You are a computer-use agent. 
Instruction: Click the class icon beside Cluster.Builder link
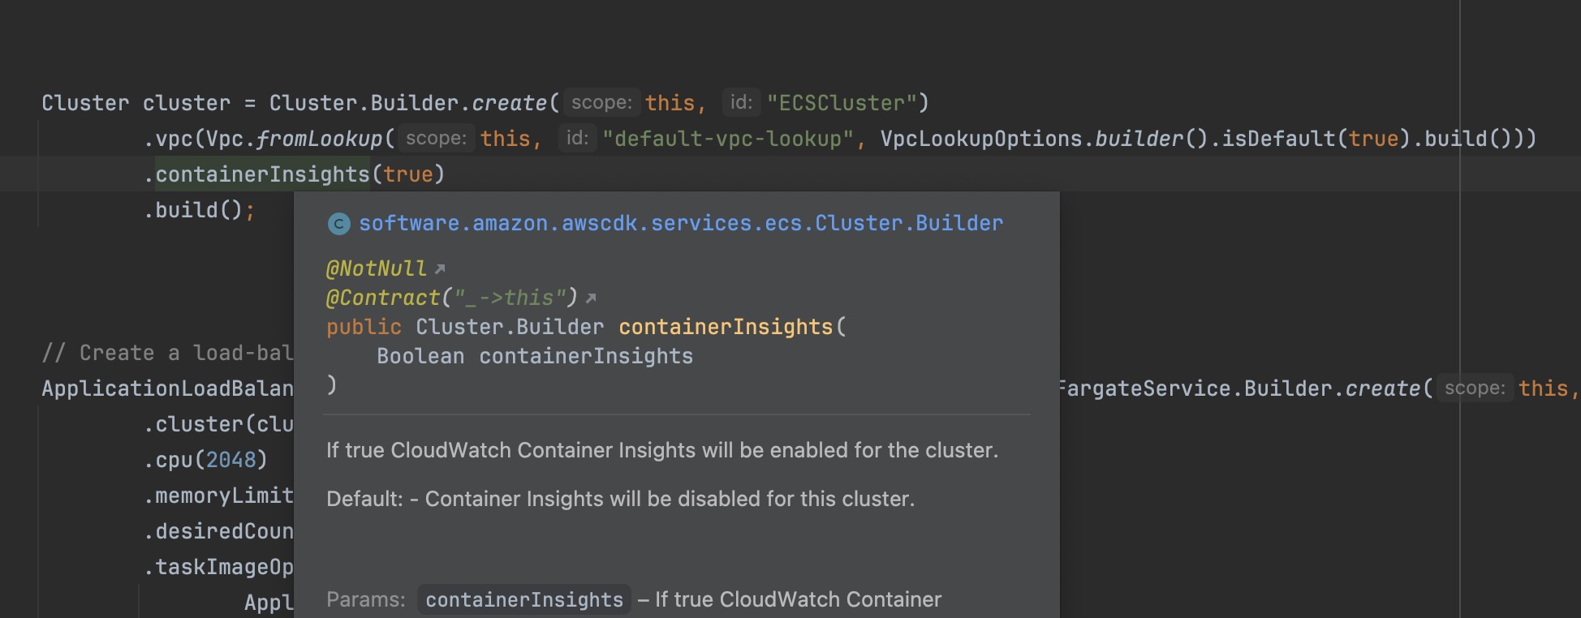point(338,224)
